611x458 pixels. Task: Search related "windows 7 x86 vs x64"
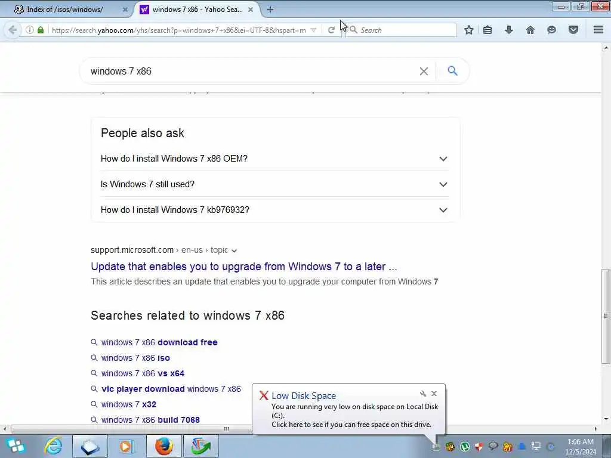coord(143,373)
